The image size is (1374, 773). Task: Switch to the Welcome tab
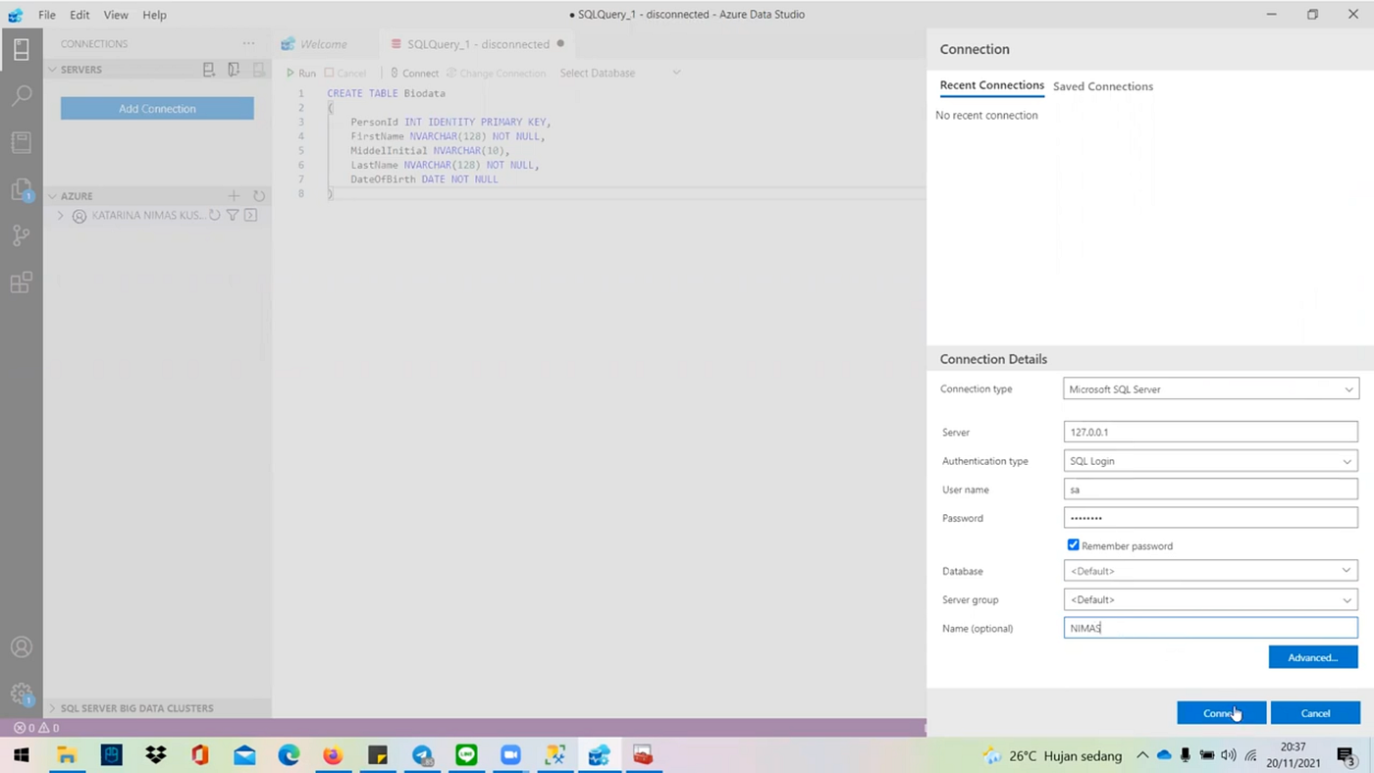click(323, 43)
